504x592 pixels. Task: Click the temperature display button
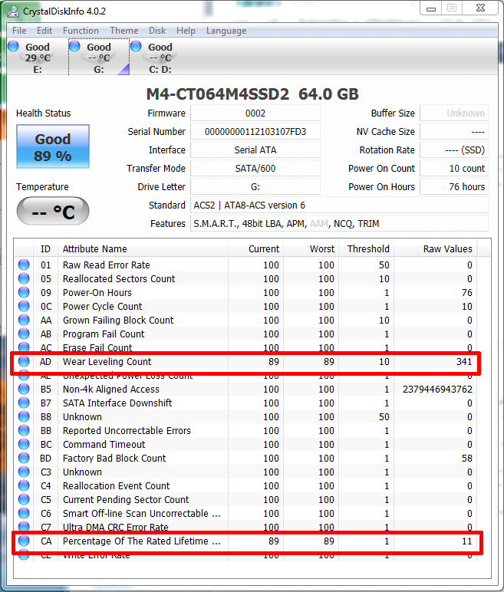point(53,211)
